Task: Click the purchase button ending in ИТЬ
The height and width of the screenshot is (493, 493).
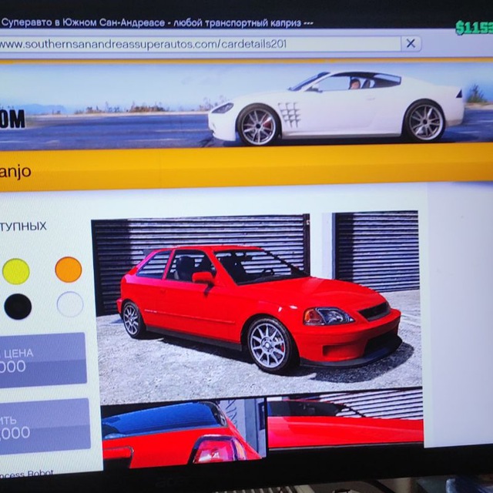Action: [x=45, y=426]
